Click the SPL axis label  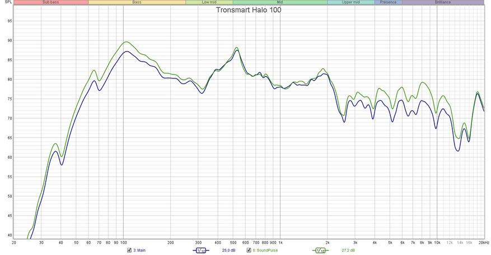coord(8,2)
